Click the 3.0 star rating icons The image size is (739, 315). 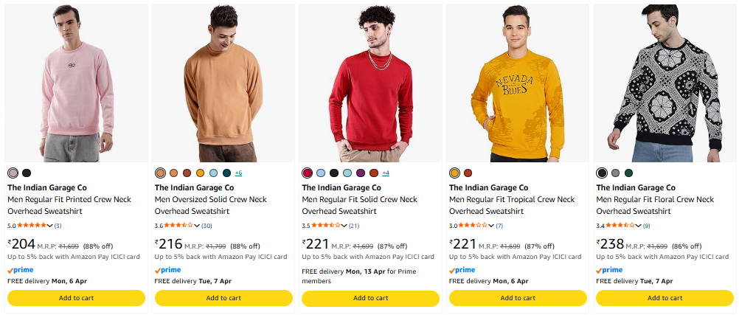[x=473, y=225]
